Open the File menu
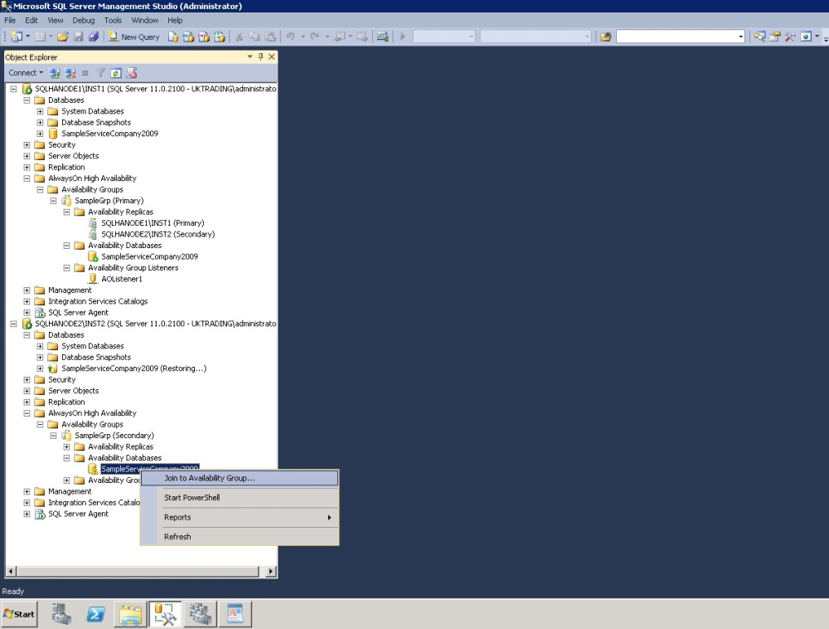This screenshot has width=829, height=629. coord(10,20)
